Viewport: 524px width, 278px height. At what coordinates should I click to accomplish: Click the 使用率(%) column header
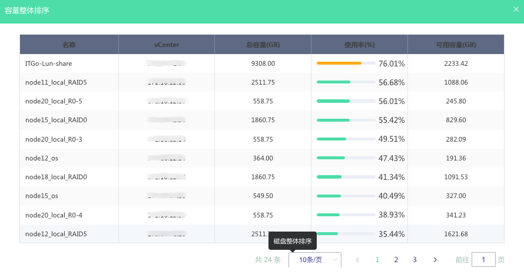pos(360,45)
